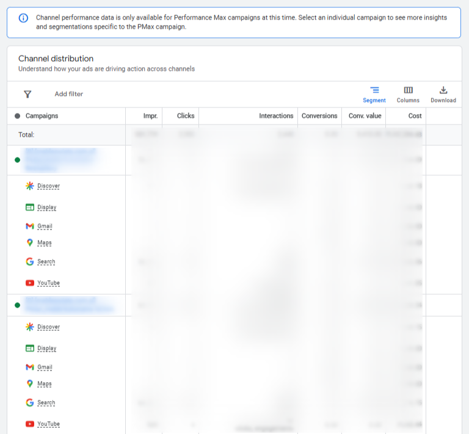Select the Discover label in the first campaign

(x=48, y=186)
